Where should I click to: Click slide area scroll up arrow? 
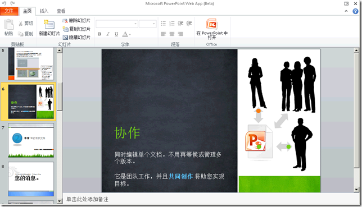tap(356, 50)
